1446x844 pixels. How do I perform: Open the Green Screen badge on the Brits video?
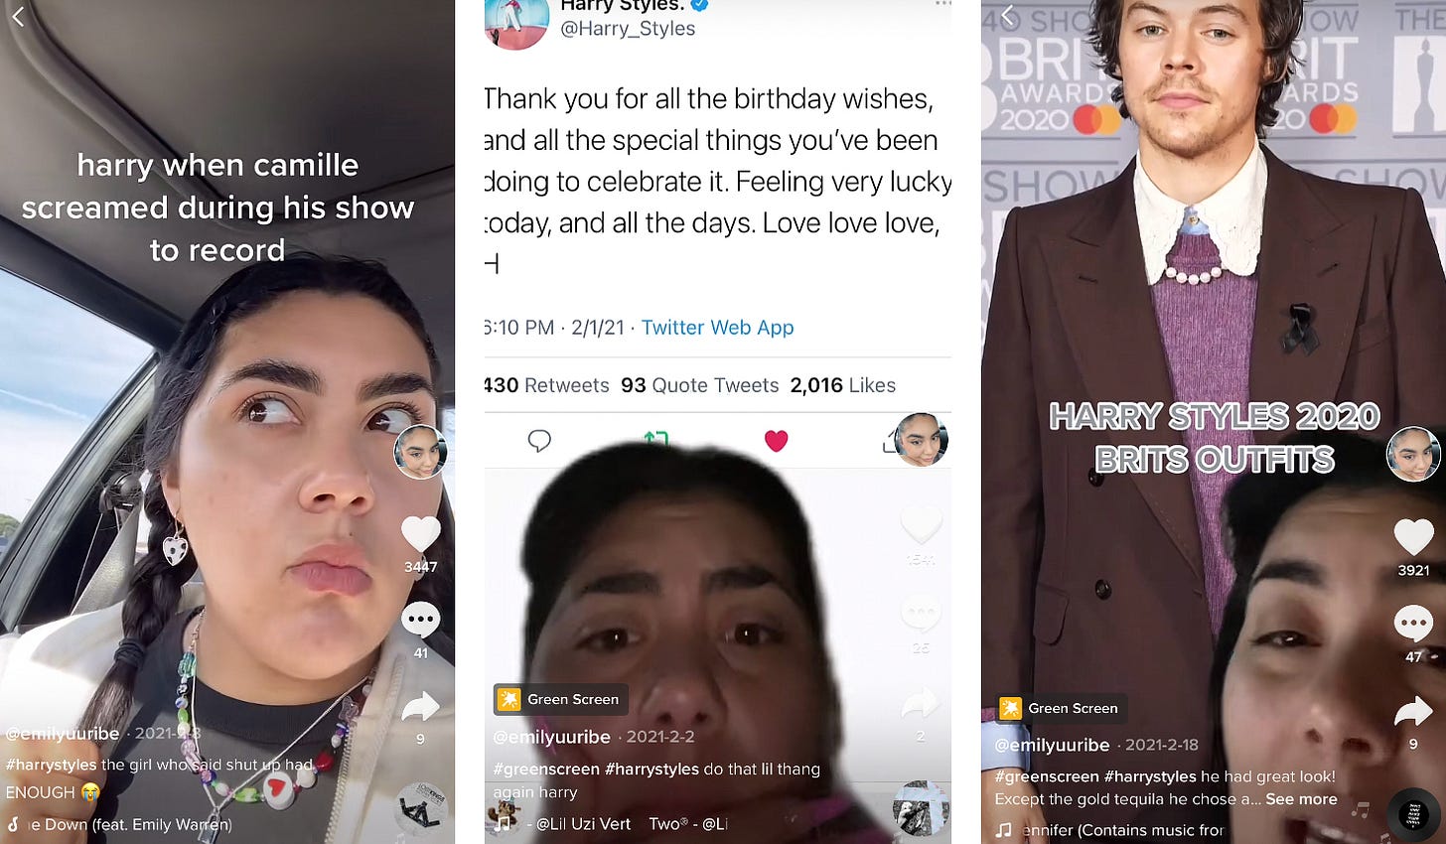1062,708
